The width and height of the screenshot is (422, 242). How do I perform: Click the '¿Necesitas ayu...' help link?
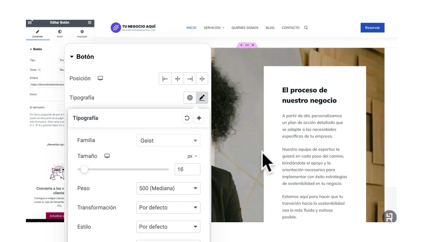tap(56, 145)
